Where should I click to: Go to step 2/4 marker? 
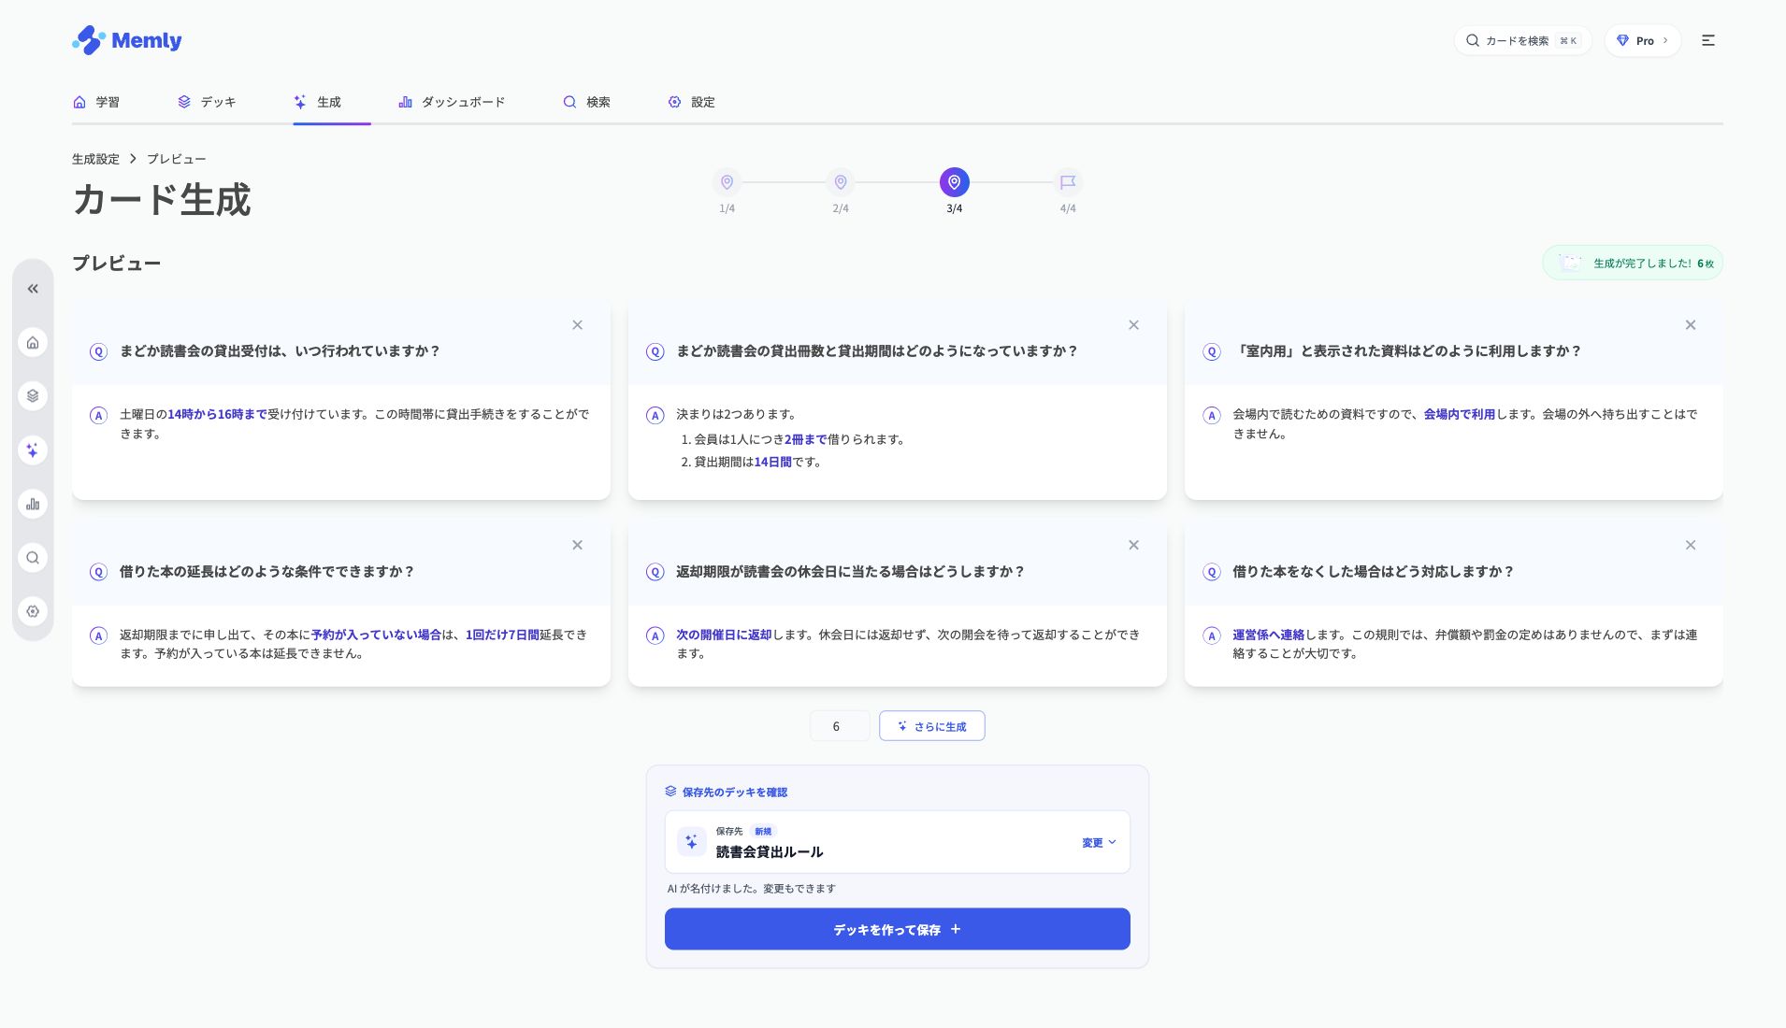(841, 182)
